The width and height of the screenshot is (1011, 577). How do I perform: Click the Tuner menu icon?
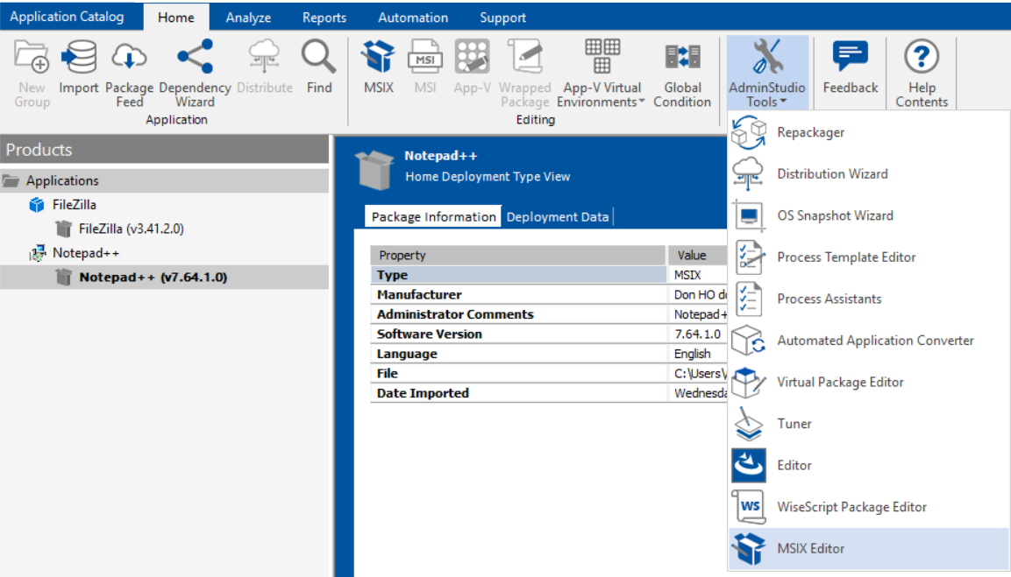[x=749, y=424]
